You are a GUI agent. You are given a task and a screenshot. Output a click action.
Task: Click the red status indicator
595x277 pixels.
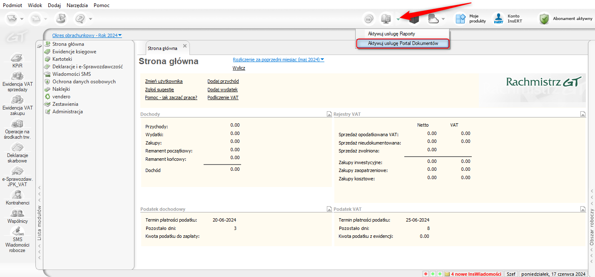click(426, 274)
